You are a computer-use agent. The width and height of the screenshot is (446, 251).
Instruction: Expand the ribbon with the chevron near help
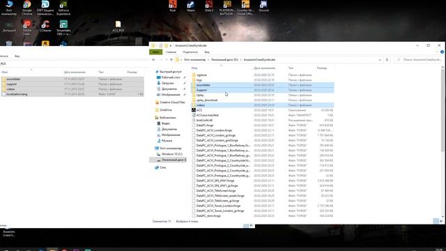437,52
